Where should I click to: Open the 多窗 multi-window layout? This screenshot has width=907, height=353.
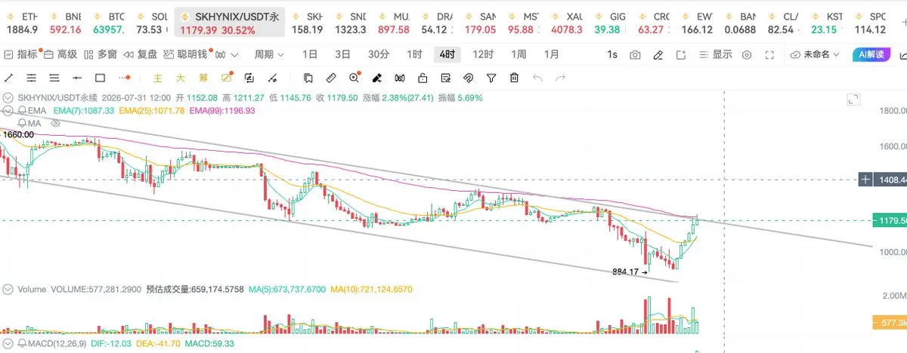pyautogui.click(x=100, y=54)
